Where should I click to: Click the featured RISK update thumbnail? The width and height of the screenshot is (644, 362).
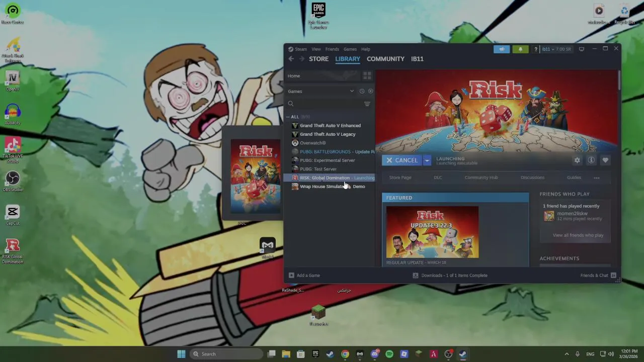pyautogui.click(x=432, y=232)
